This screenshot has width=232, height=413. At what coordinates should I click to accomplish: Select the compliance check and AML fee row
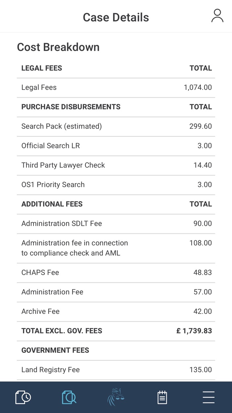click(116, 248)
